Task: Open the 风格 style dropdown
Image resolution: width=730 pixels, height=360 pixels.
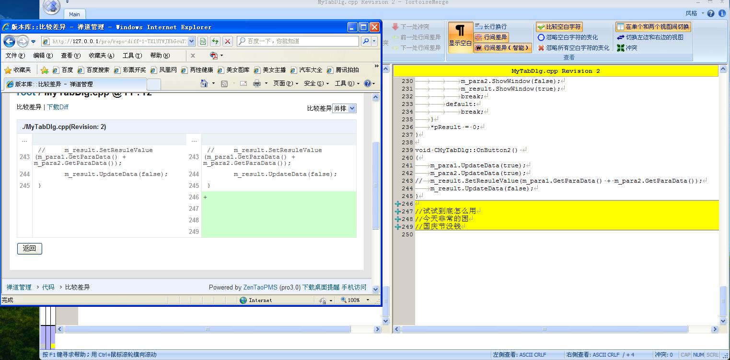Action: click(695, 13)
